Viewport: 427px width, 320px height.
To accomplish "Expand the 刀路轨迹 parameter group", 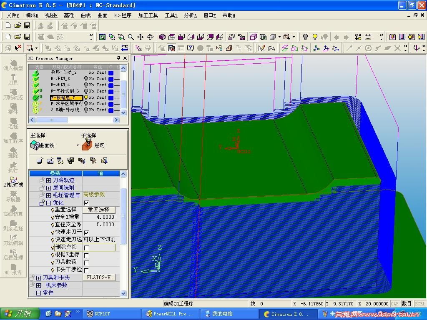I will (x=48, y=180).
